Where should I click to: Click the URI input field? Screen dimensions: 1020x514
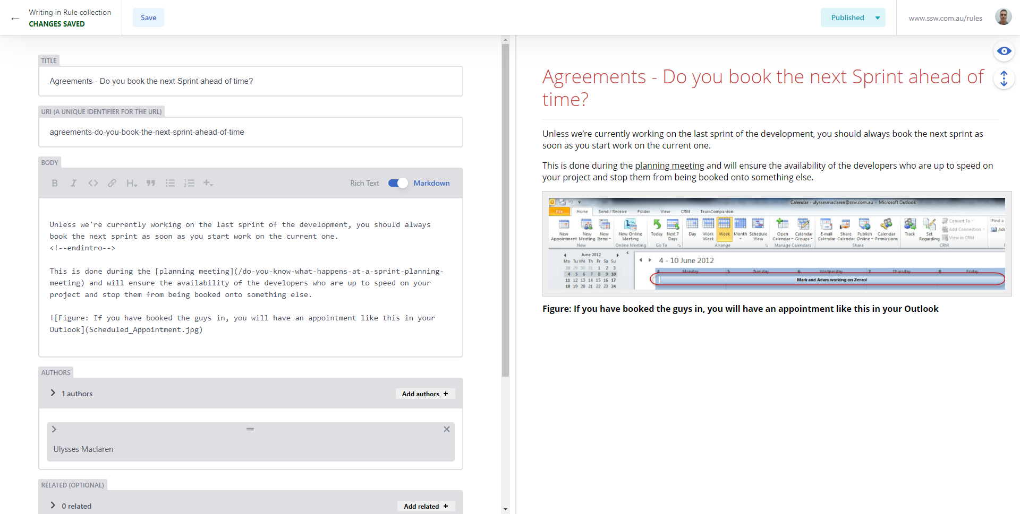(x=251, y=132)
